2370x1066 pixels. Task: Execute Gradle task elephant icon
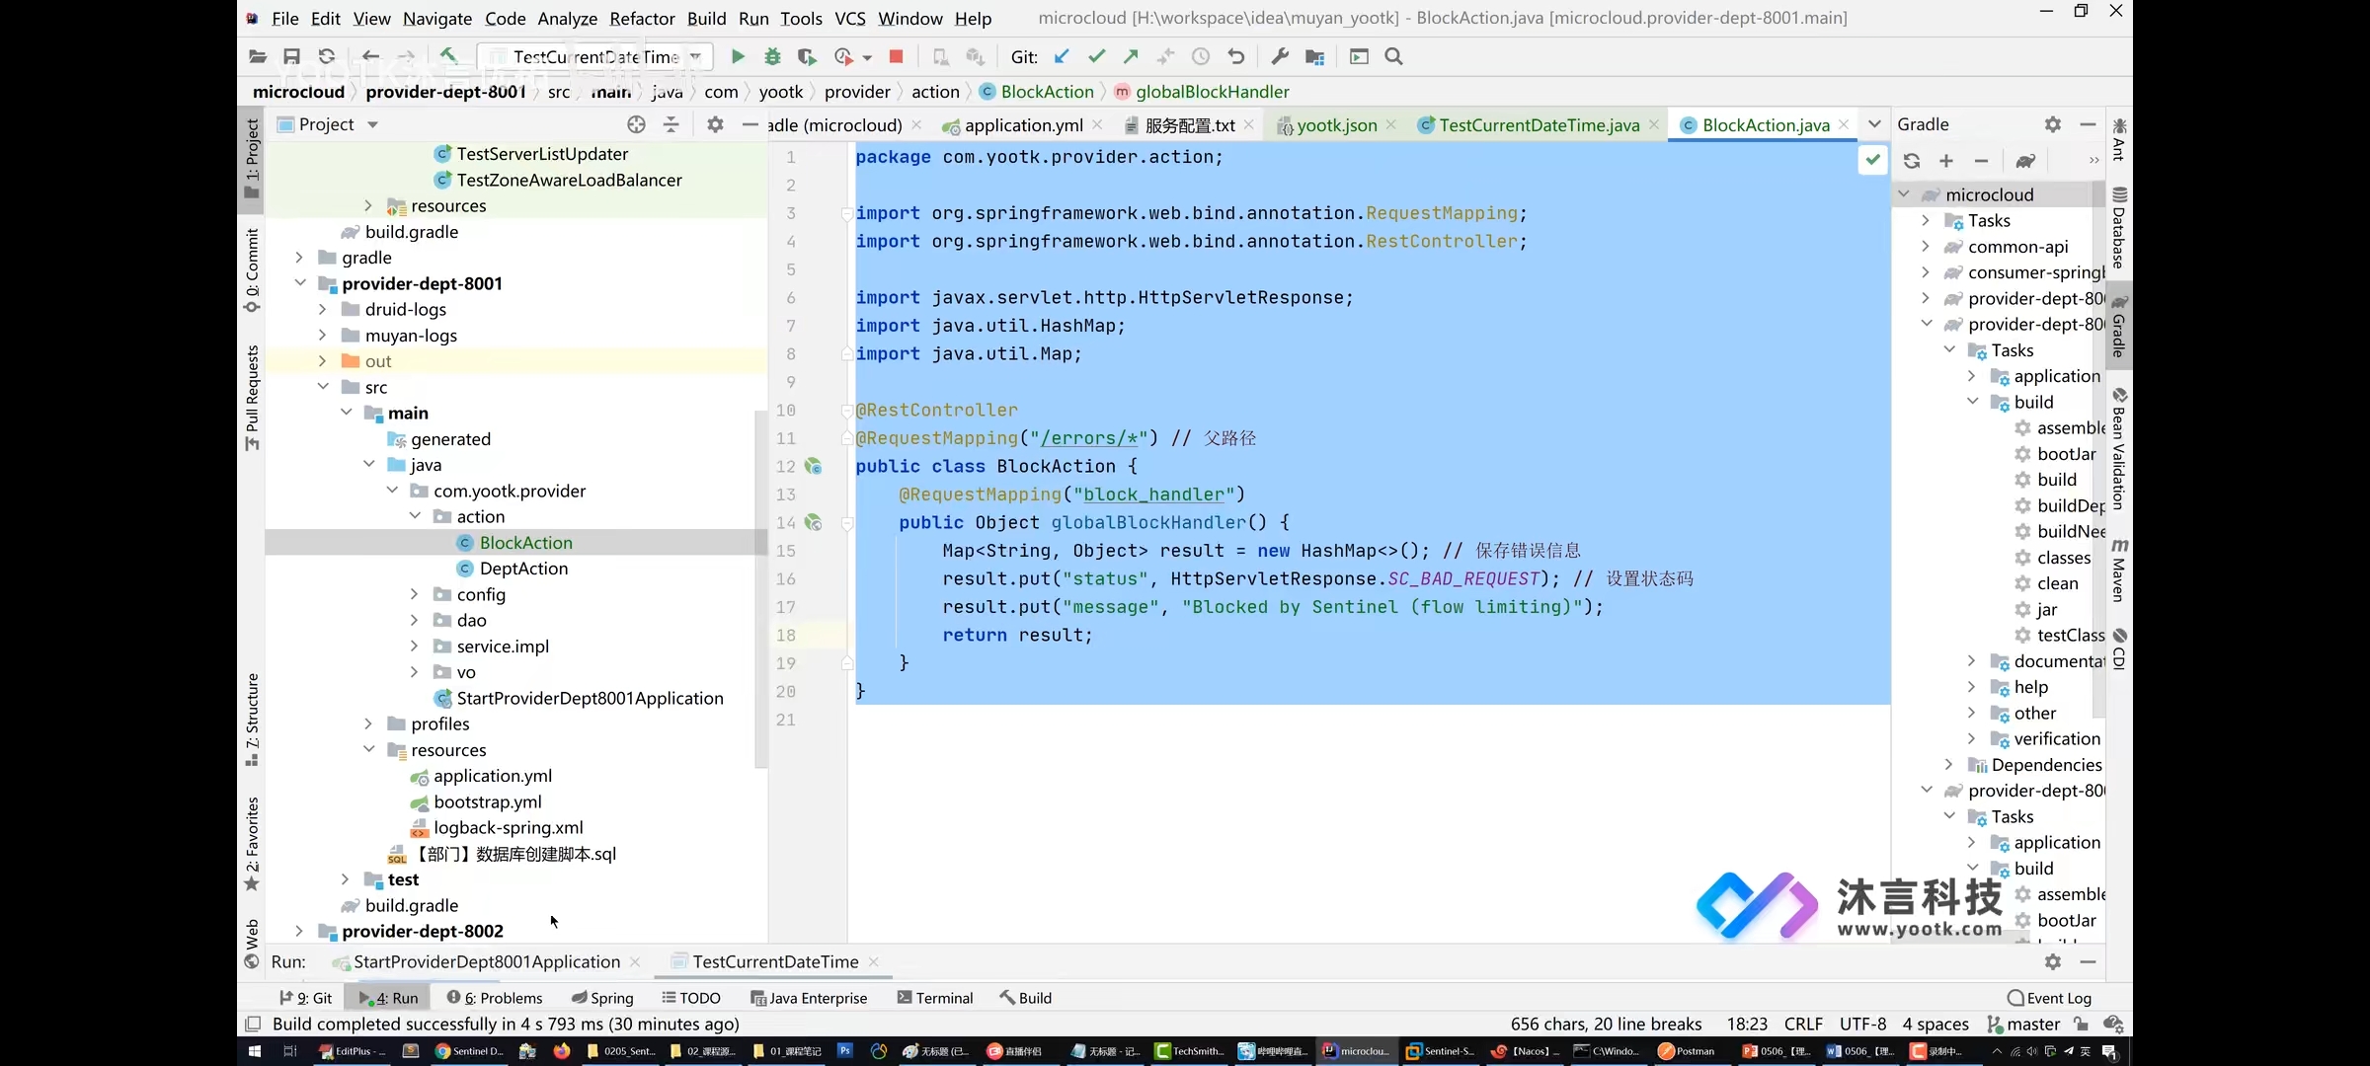[x=2025, y=161]
